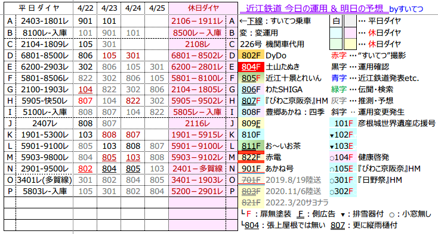
Task: Click the byすいてつ author text
Action: (406, 9)
